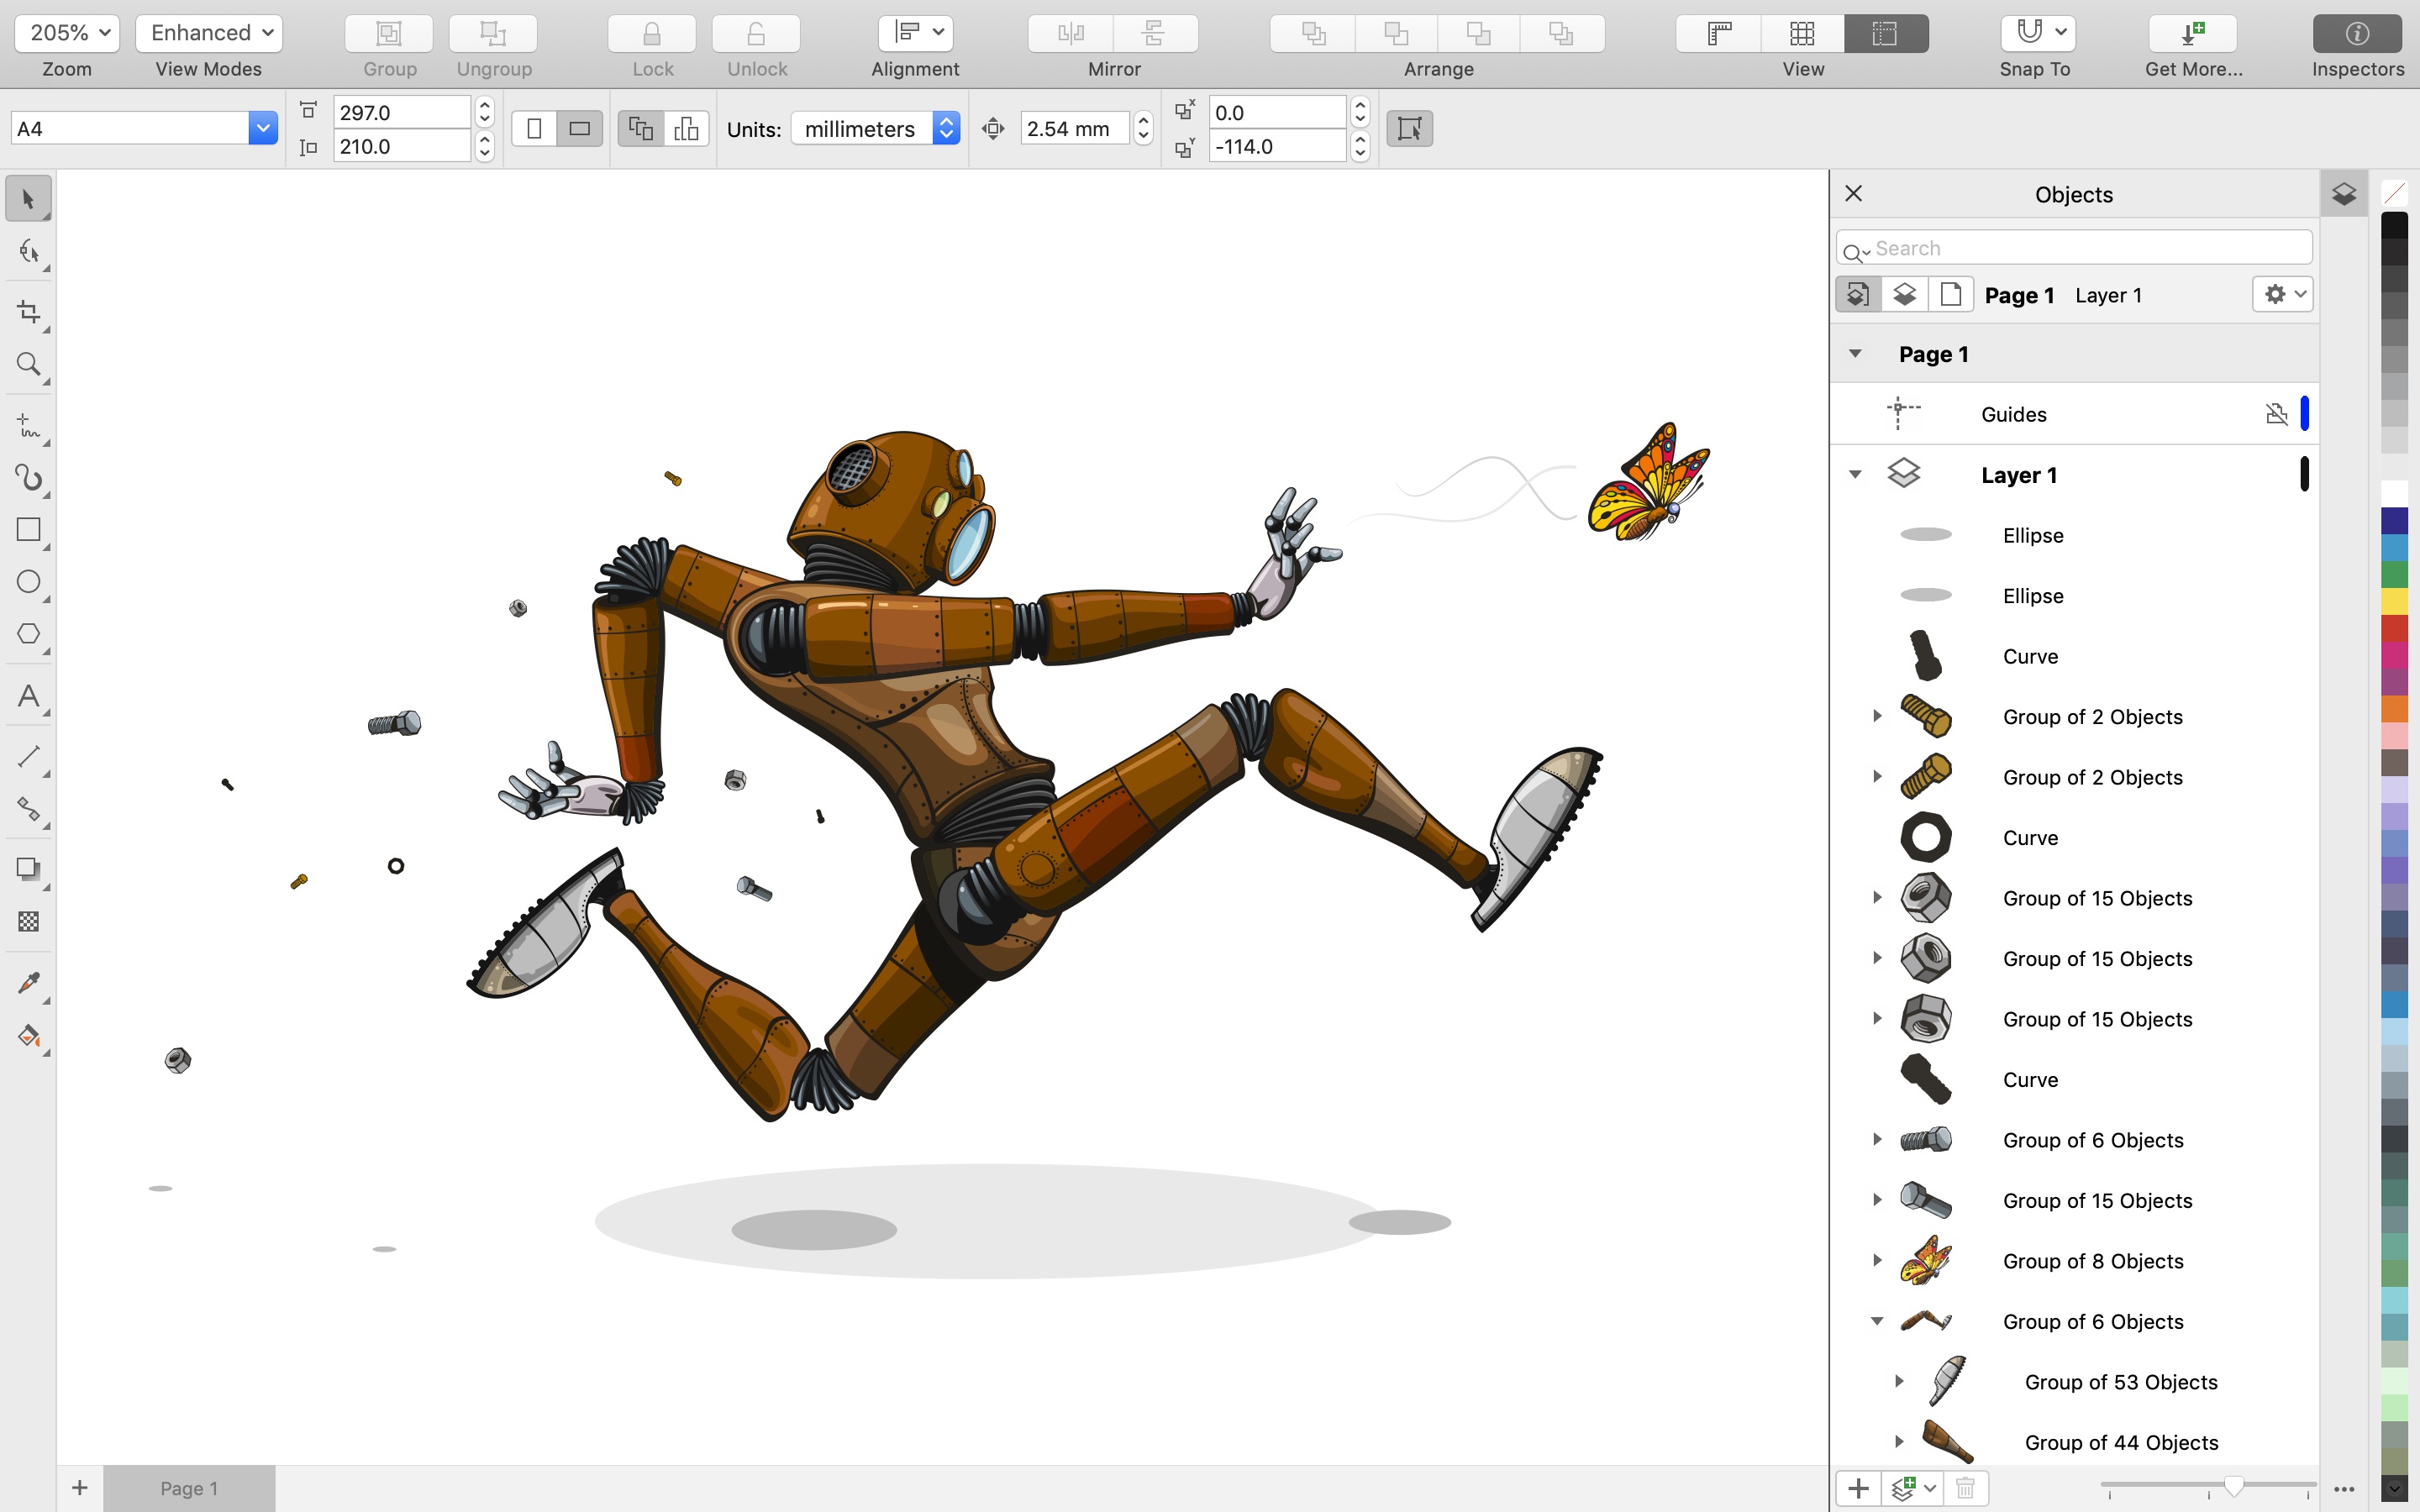This screenshot has width=2420, height=1512.
Task: Expand the Group of 6 Objects tree item
Action: (1876, 1139)
